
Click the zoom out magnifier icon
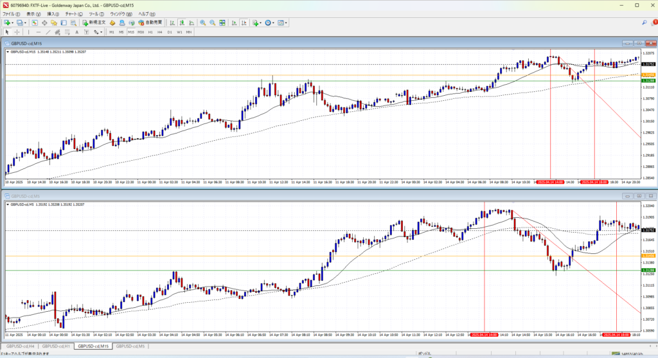(x=212, y=22)
